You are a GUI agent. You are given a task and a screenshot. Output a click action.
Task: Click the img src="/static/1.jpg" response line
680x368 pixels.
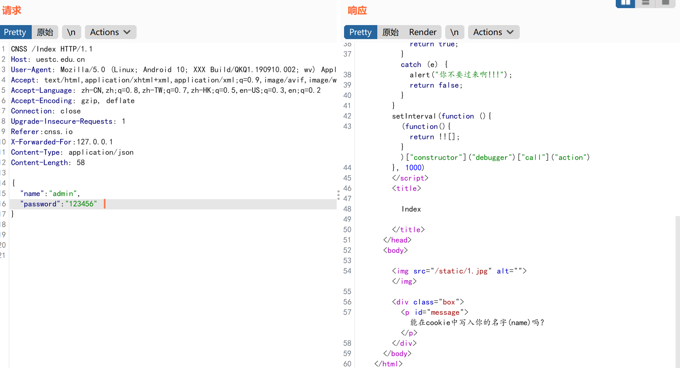tap(459, 271)
